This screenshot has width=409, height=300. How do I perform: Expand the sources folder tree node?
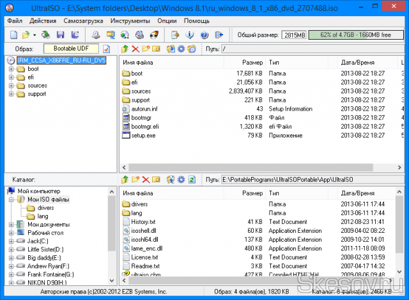[x=11, y=85]
